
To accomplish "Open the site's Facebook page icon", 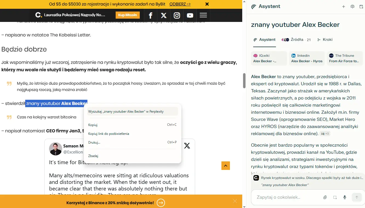I will click(x=150, y=15).
